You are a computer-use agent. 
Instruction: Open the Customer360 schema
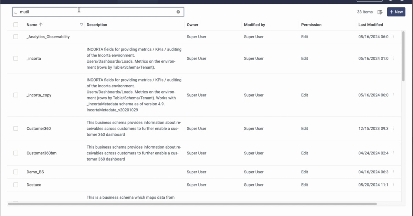pos(39,128)
